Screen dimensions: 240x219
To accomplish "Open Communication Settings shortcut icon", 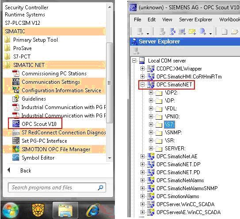I will point(16,82).
